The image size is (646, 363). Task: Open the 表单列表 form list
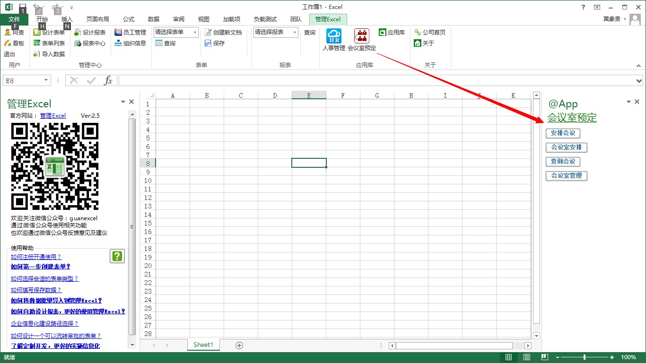[49, 43]
